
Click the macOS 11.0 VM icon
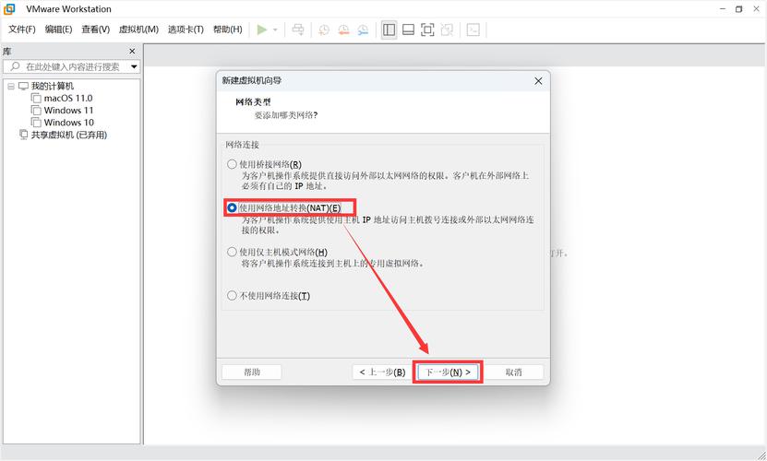point(36,98)
